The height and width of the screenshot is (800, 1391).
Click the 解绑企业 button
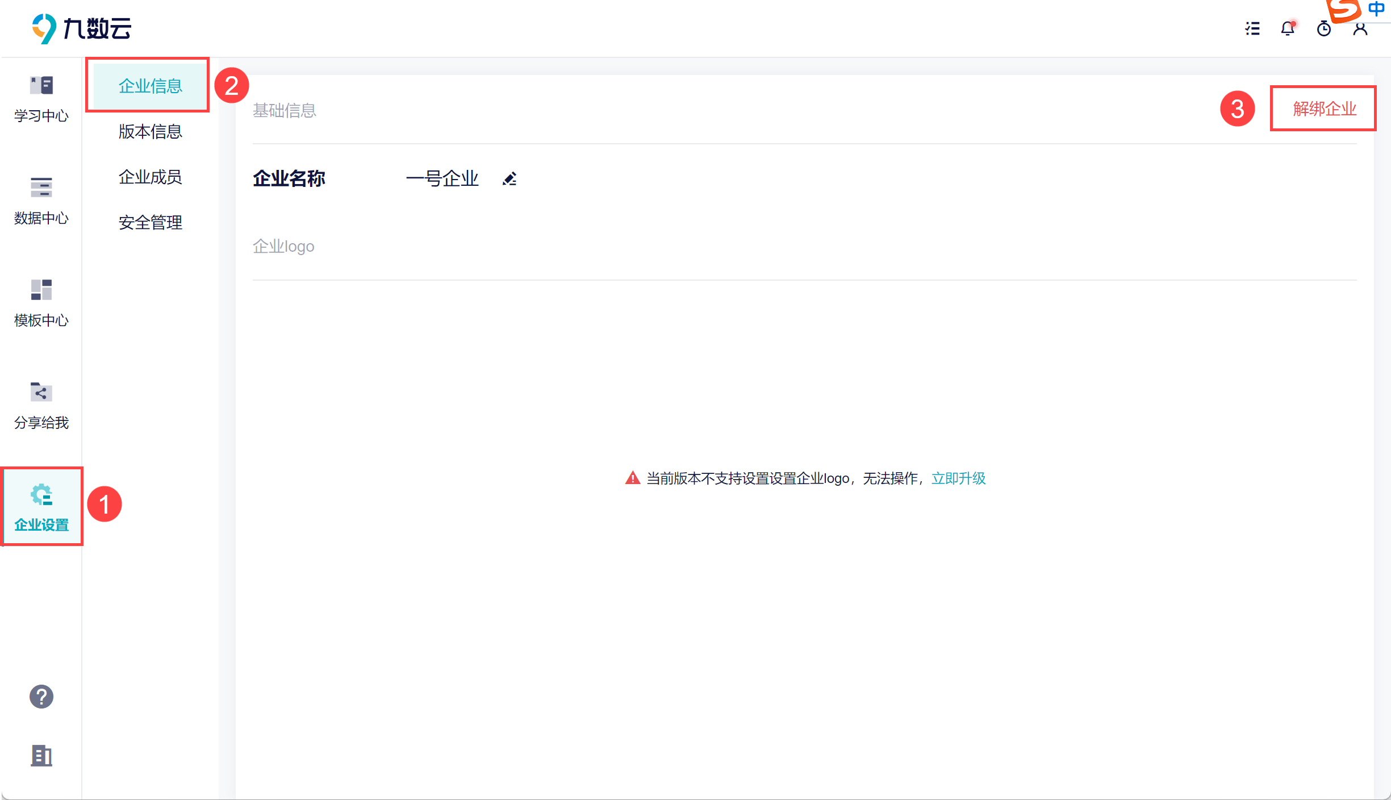tap(1324, 109)
